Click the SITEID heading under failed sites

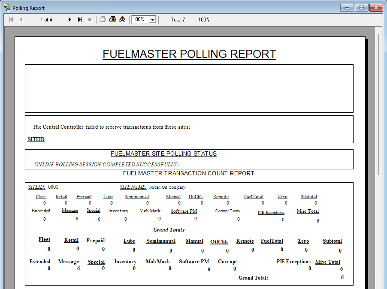(x=36, y=139)
